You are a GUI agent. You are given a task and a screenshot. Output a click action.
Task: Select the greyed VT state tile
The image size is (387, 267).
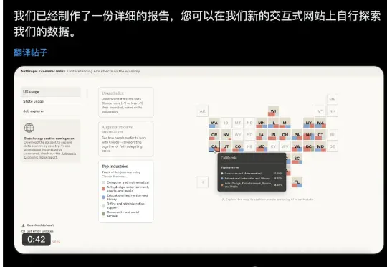click(x=320, y=111)
